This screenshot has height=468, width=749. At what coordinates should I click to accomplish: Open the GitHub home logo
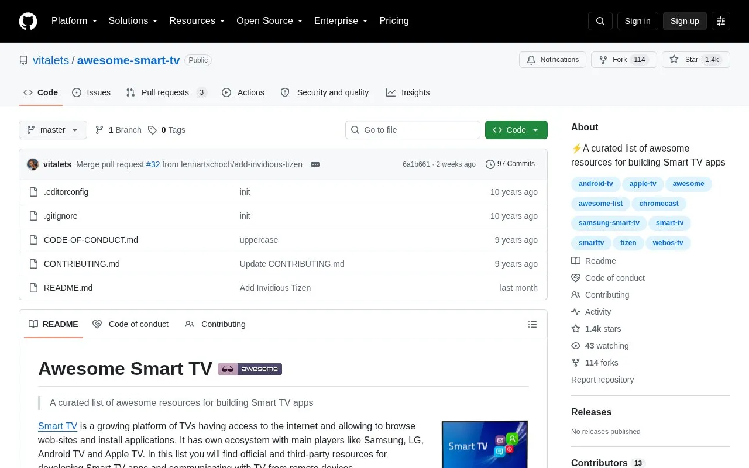tap(28, 21)
